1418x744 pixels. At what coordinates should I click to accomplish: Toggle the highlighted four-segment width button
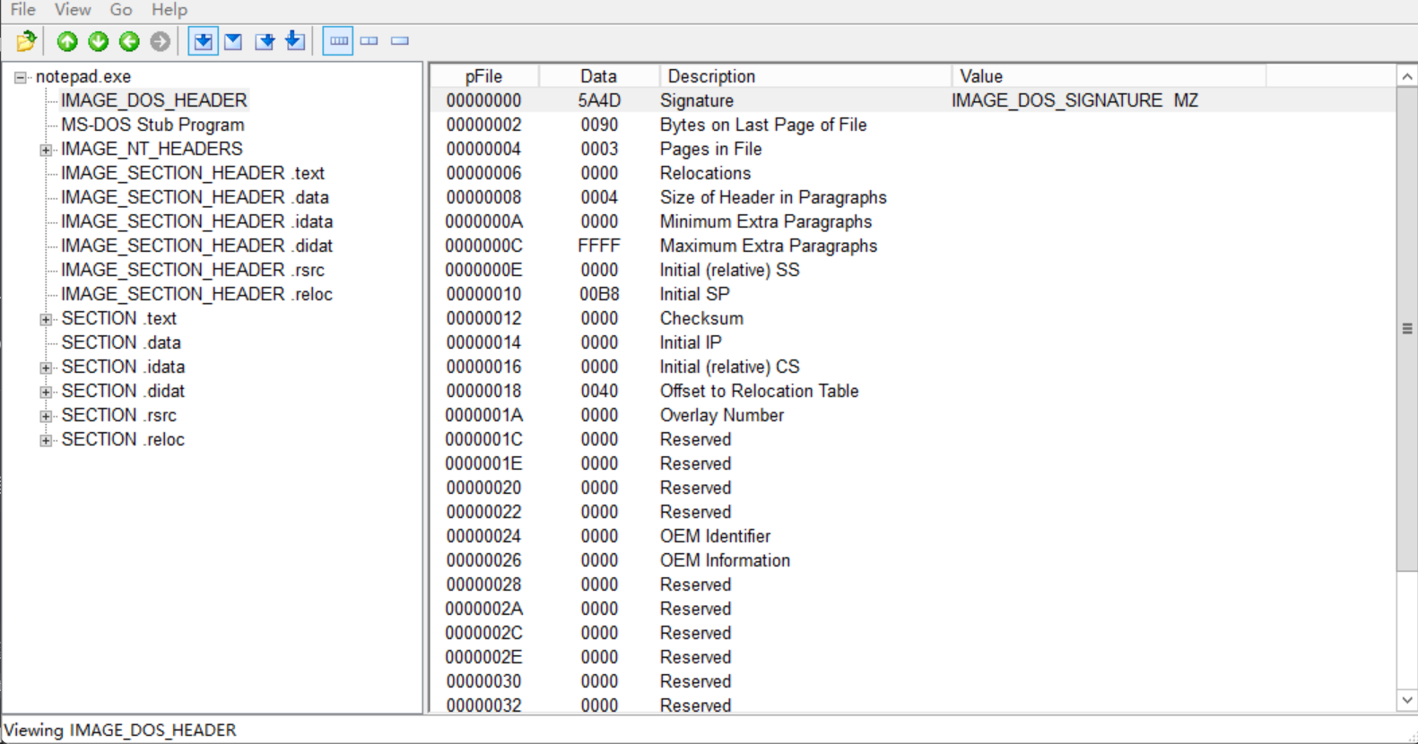338,41
